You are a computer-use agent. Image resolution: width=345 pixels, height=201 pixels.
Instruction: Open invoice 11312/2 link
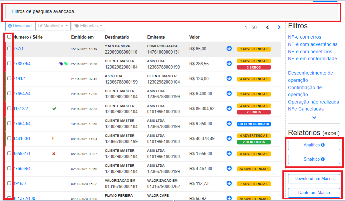click(20, 108)
